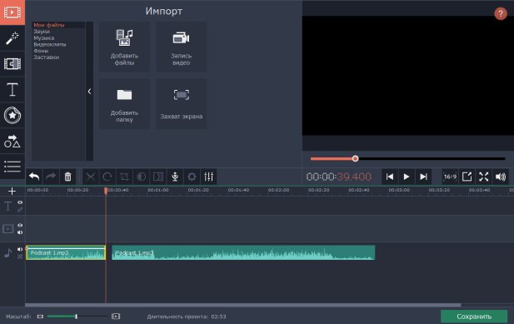Open the Transitions tab in sidebar
The height and width of the screenshot is (324, 514).
12,63
